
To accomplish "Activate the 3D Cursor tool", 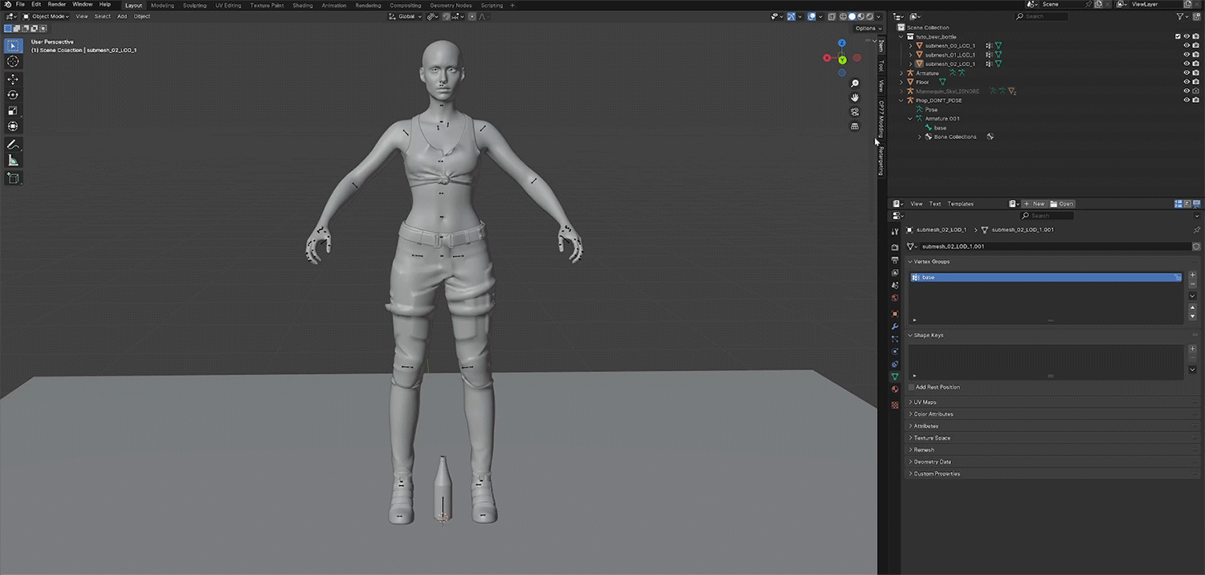I will coord(13,62).
